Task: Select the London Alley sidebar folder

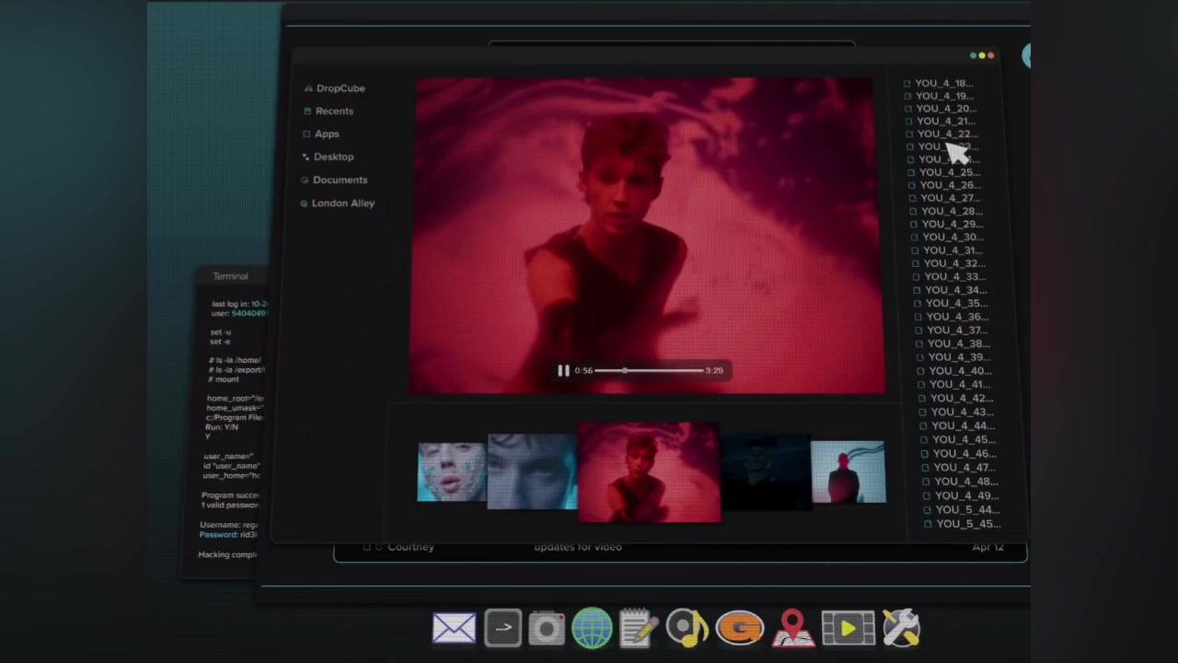Action: (342, 204)
